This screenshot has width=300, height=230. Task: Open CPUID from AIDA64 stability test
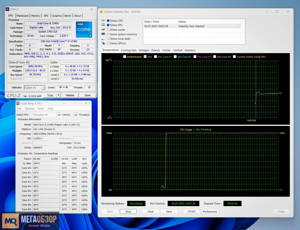pos(191,212)
